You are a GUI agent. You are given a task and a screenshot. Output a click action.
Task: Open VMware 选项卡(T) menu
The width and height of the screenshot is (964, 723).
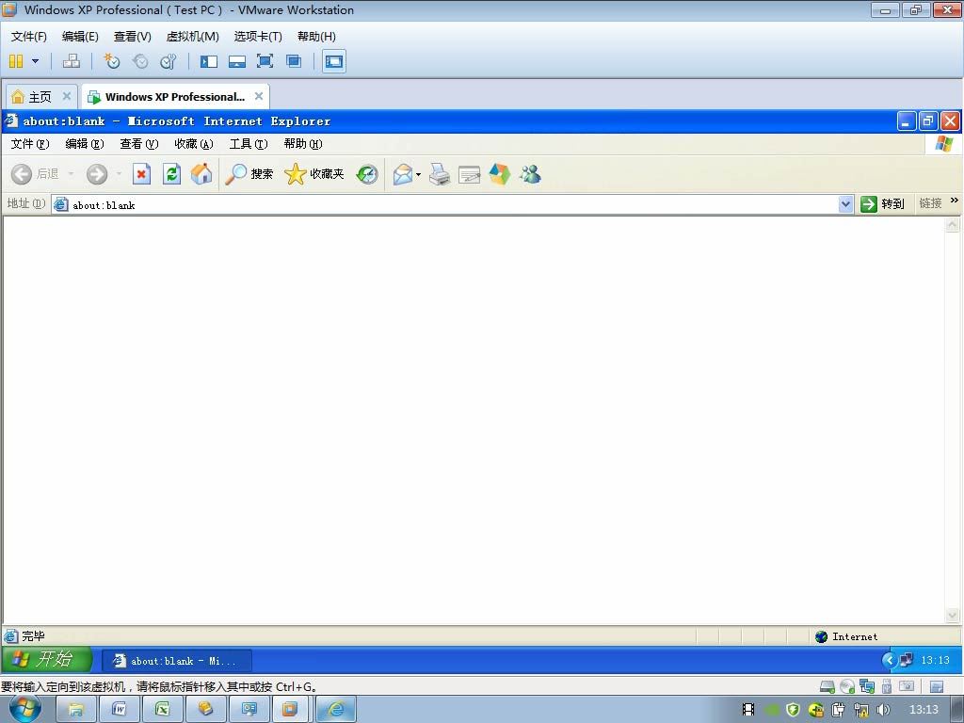pos(258,37)
